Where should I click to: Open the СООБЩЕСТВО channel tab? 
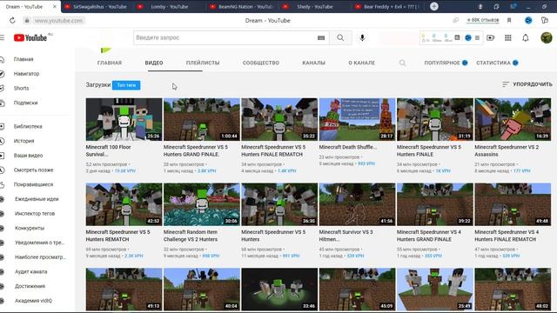pyautogui.click(x=261, y=63)
